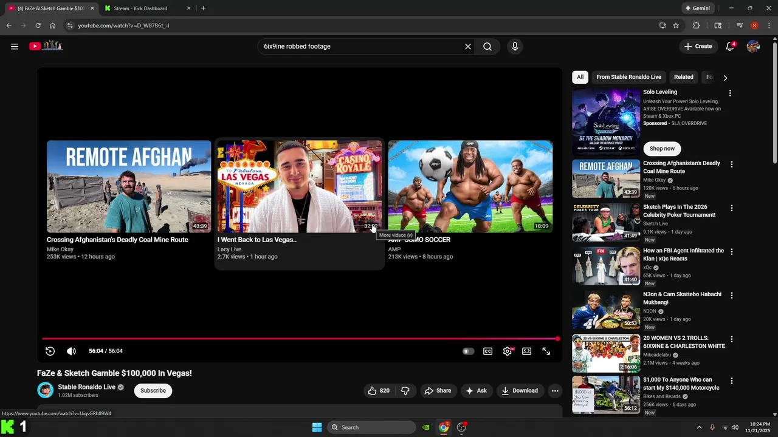Go to YouTube home via logo
Screen dimensions: 778x437
(46, 46)
